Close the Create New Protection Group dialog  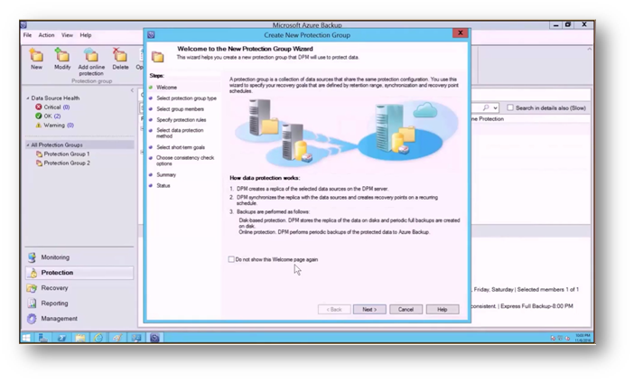coord(460,33)
